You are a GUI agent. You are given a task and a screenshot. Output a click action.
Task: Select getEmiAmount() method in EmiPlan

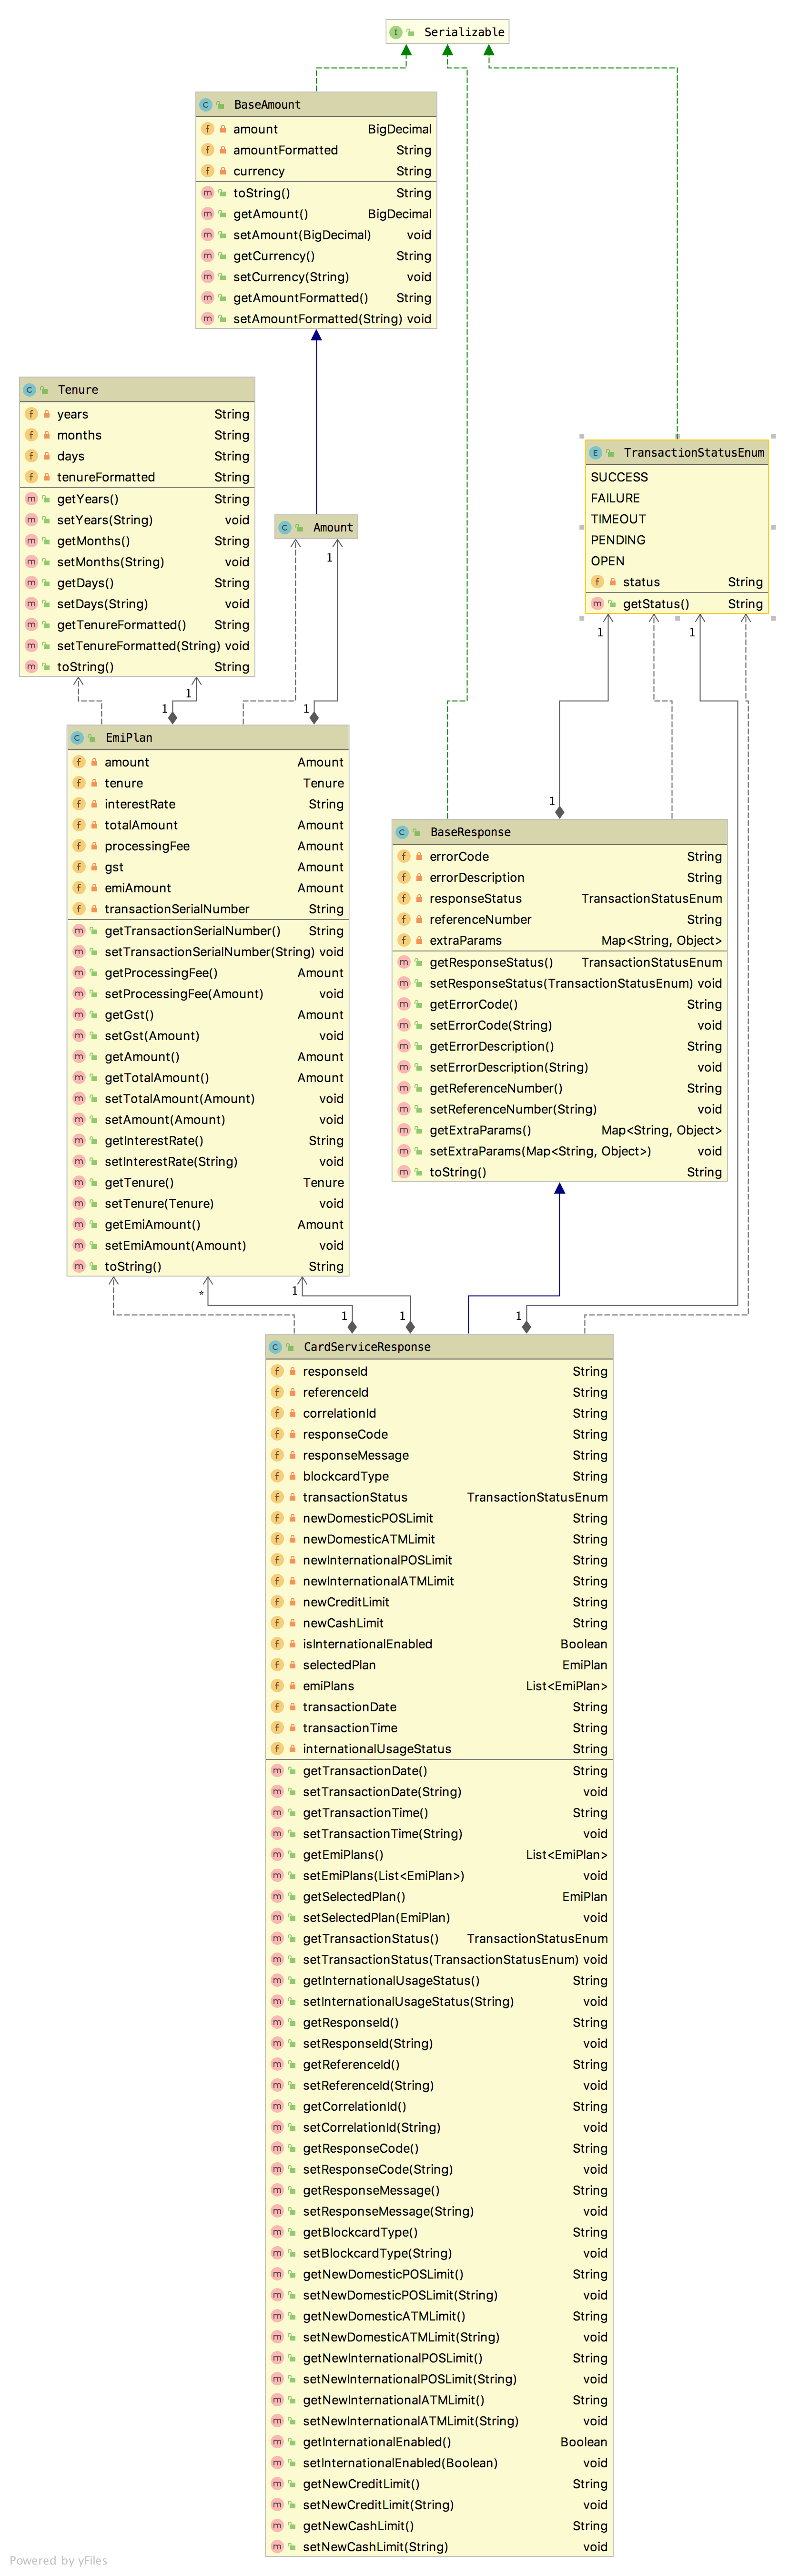(208, 1225)
